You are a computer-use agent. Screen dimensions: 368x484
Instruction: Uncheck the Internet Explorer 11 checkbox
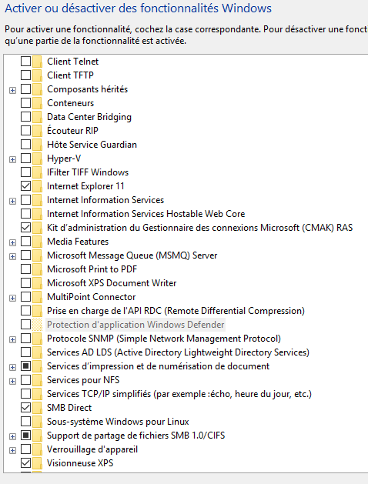(25, 186)
